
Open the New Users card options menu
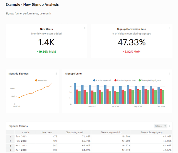click(85, 28)
